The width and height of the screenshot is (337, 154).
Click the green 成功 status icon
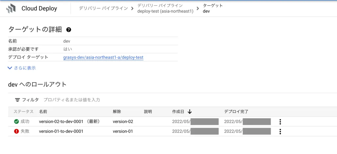(x=16, y=121)
